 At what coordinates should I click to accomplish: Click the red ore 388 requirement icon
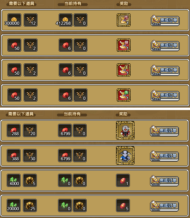click(x=13, y=156)
